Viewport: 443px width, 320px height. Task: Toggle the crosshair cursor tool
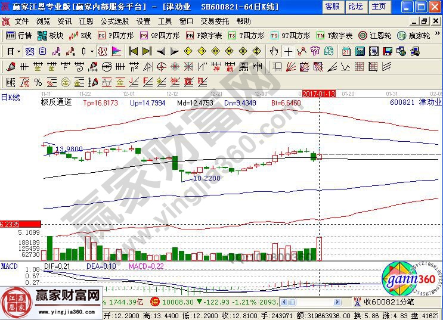[288, 51]
